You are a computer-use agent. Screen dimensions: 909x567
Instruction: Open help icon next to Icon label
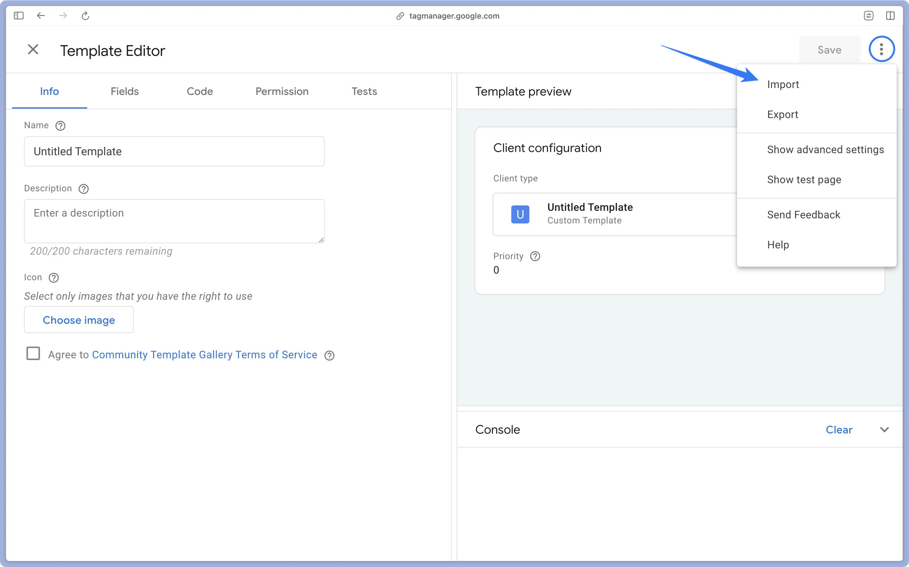click(54, 277)
